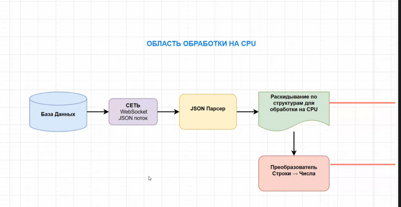Click the WebSocket text line
This screenshot has width=401, height=207.
pyautogui.click(x=133, y=112)
